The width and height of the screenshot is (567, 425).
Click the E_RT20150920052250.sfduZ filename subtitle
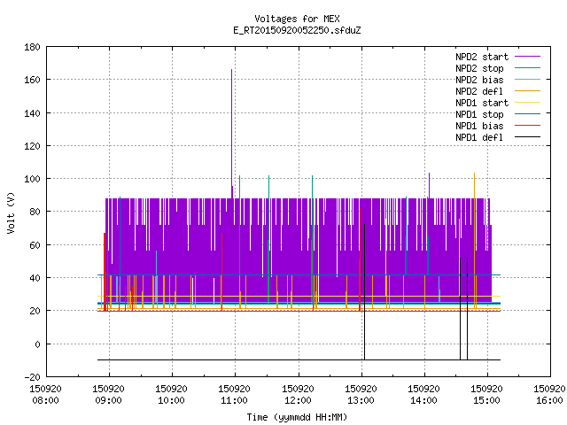[297, 30]
